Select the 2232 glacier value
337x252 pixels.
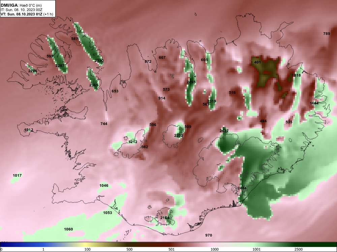pos(179,135)
